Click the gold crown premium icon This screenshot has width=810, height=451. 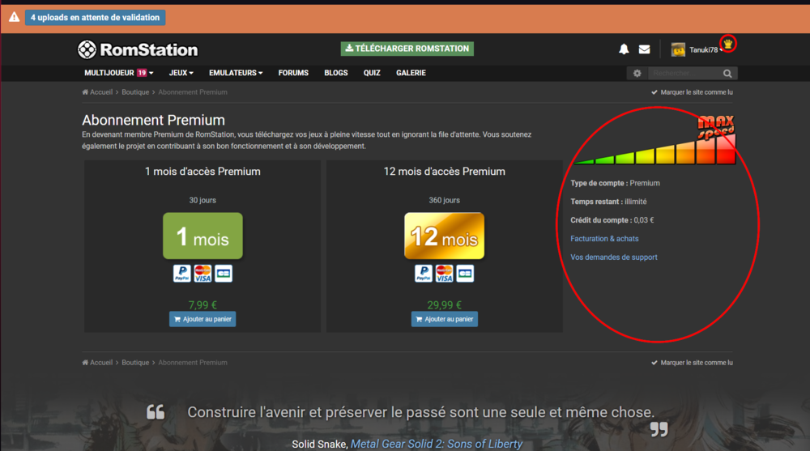[x=728, y=44]
